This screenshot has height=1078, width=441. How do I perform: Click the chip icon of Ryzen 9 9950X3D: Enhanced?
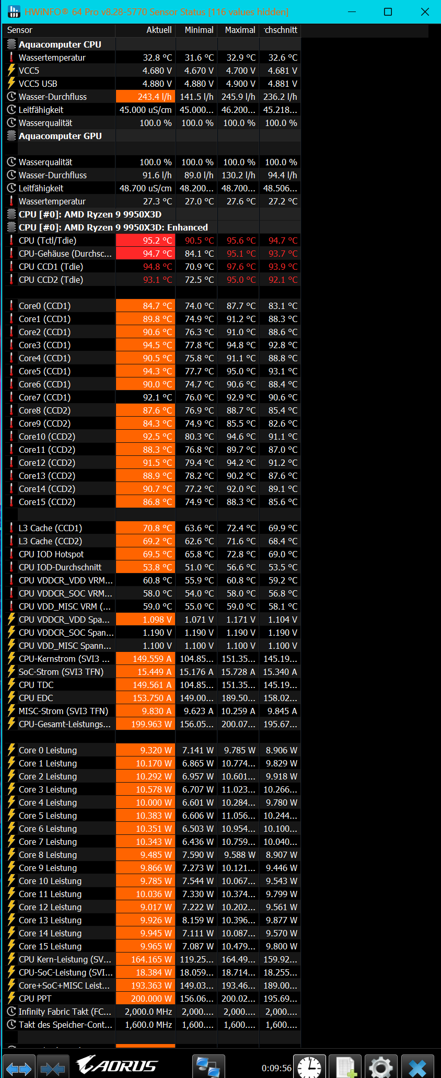coord(11,227)
